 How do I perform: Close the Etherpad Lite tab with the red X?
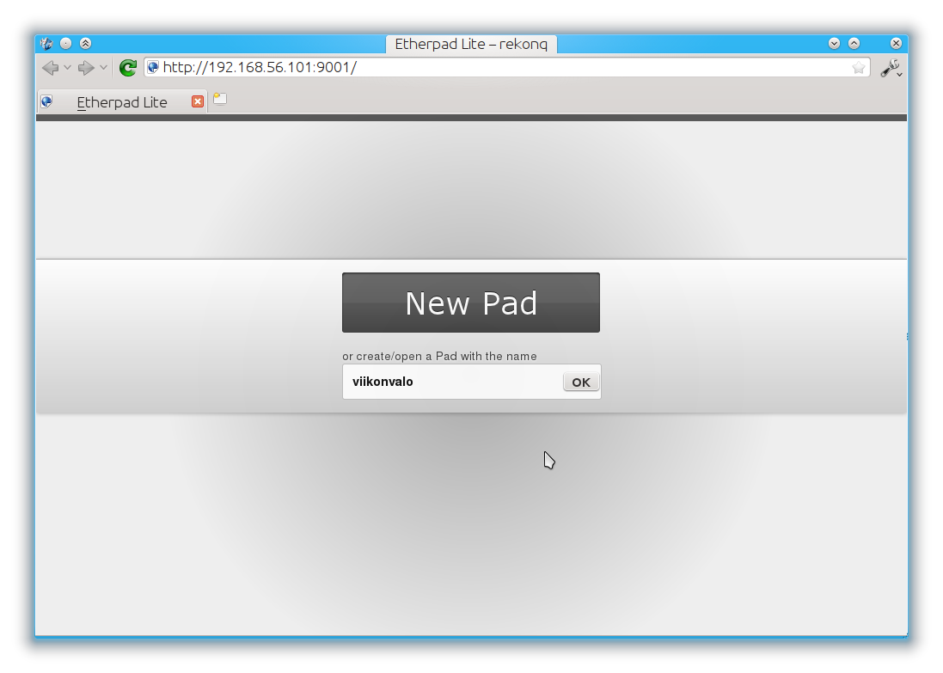[x=197, y=101]
